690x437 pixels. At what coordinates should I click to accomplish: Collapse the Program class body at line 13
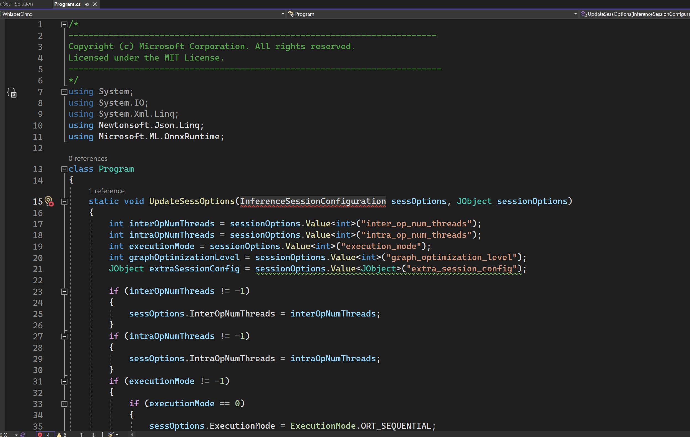pyautogui.click(x=64, y=169)
